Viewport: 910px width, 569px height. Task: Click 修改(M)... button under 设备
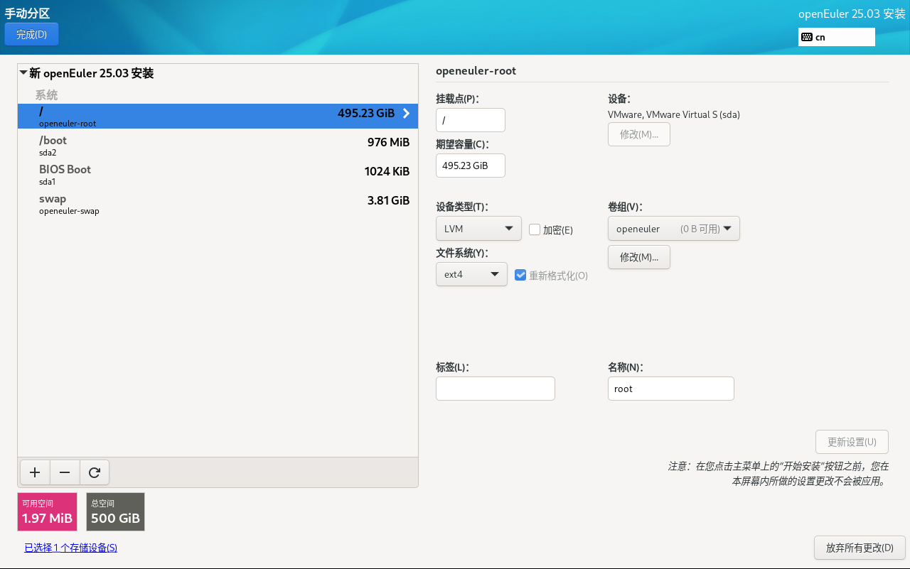click(x=639, y=134)
